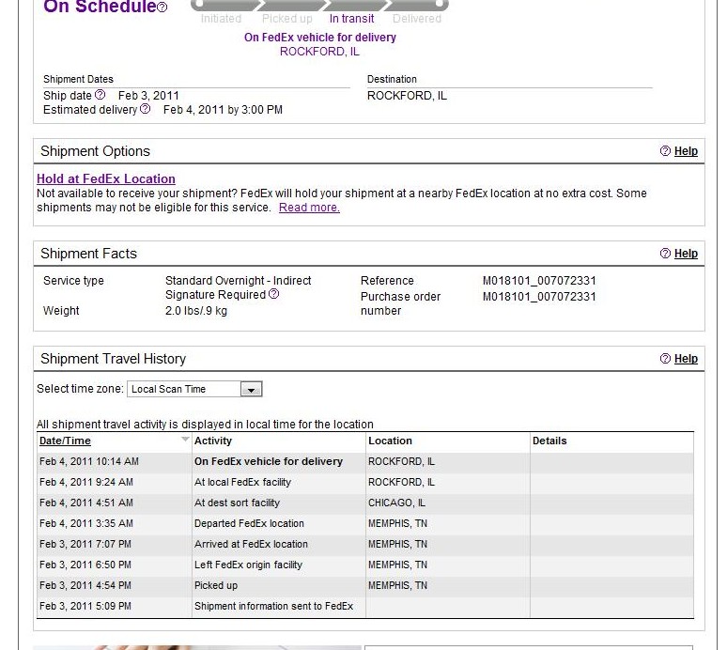The image size is (727, 650).
Task: Select the Delivered progress step
Action: click(x=417, y=19)
